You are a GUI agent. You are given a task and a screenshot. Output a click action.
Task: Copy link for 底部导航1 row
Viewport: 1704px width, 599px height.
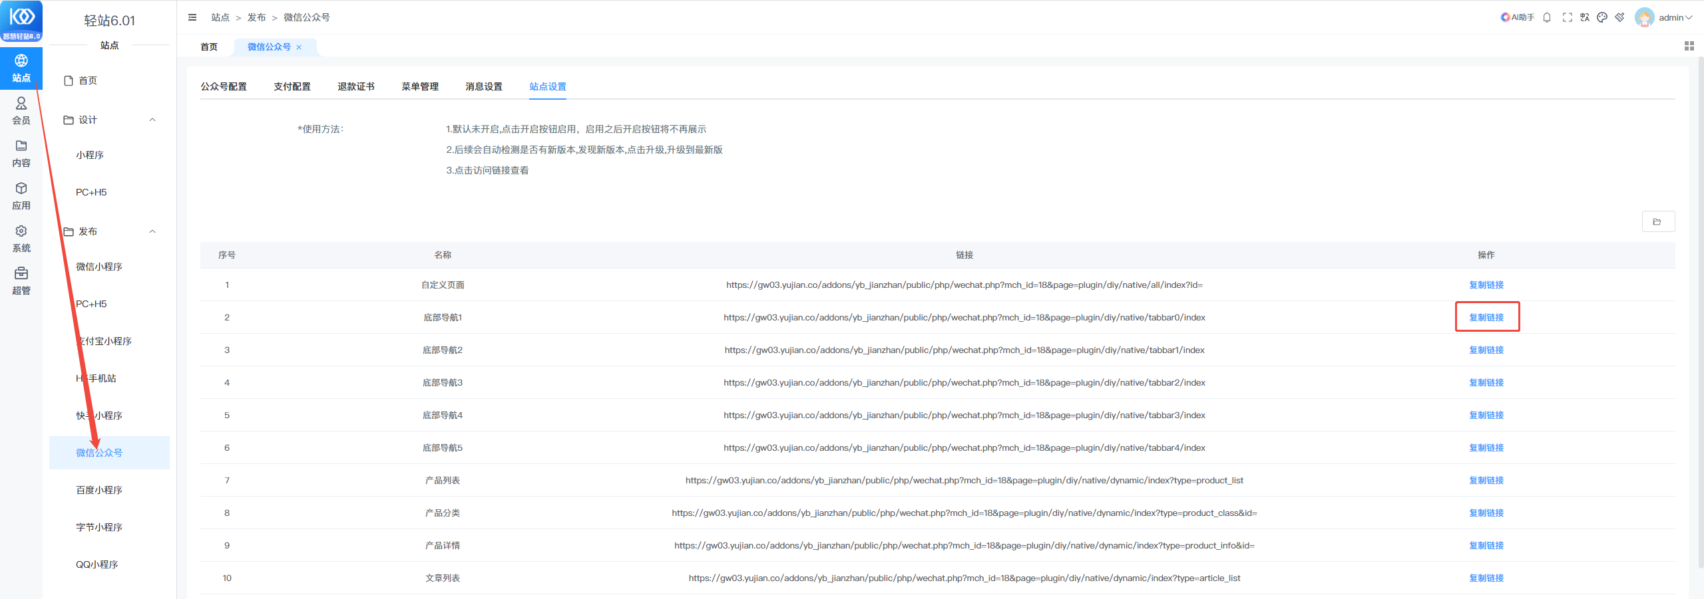[1486, 317]
